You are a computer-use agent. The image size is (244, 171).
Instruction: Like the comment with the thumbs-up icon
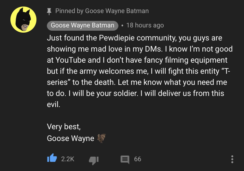point(52,158)
